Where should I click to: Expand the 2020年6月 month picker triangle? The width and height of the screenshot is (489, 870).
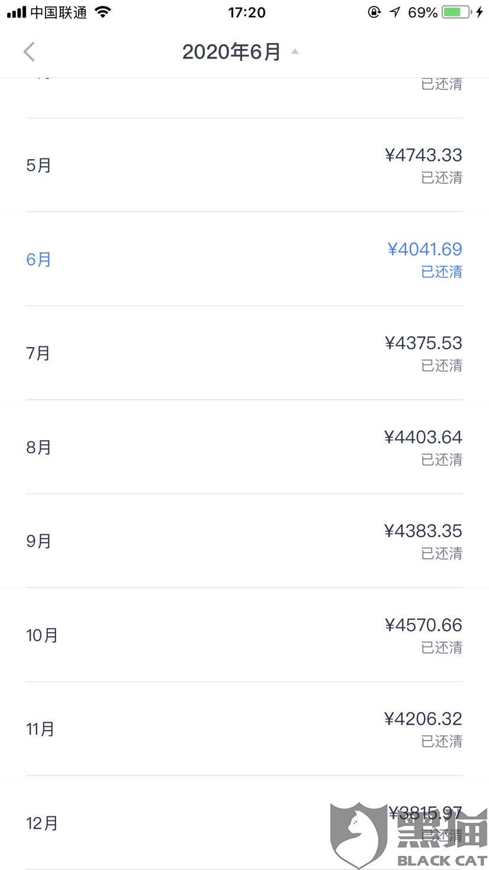click(x=295, y=52)
